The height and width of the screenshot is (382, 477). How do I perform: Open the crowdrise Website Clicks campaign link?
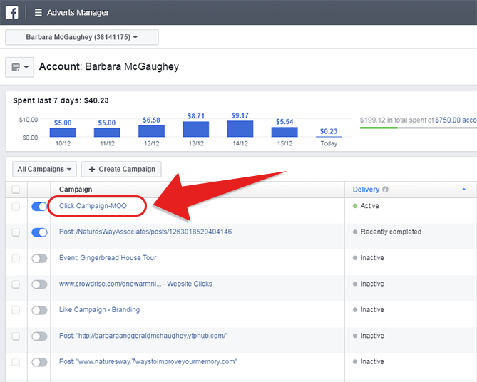(x=135, y=284)
